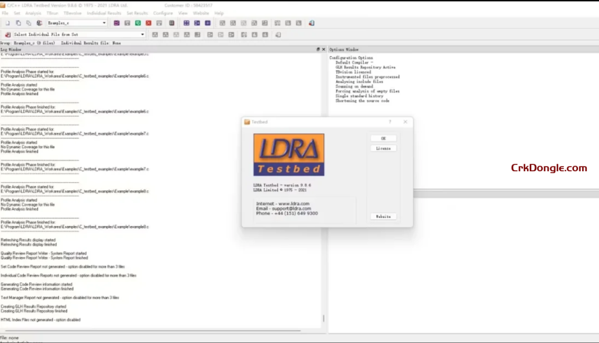Click the Website button in the dialog
599x343 pixels.
pyautogui.click(x=383, y=216)
